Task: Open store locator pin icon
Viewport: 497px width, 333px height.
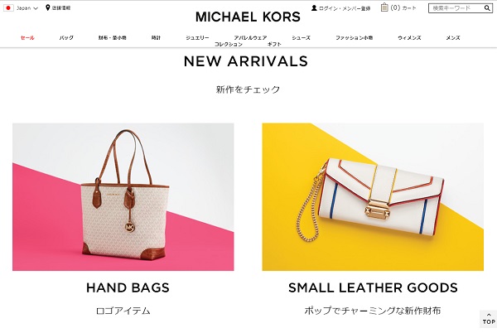Action: coord(47,7)
